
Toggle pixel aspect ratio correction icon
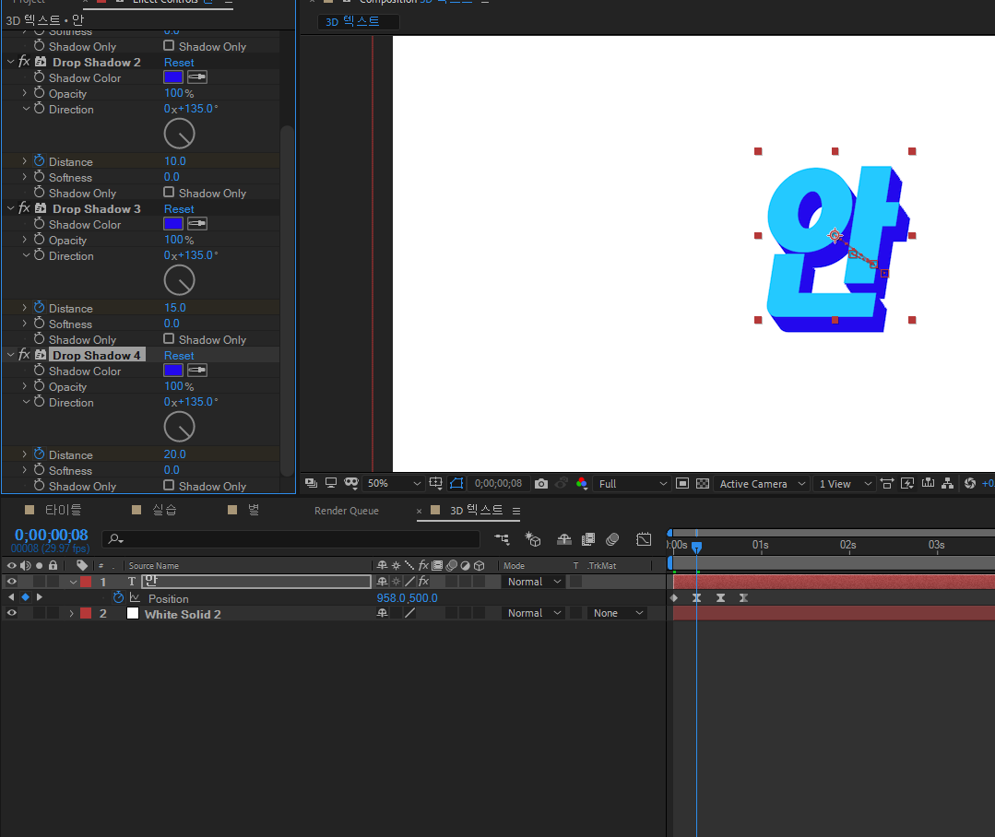pos(887,484)
